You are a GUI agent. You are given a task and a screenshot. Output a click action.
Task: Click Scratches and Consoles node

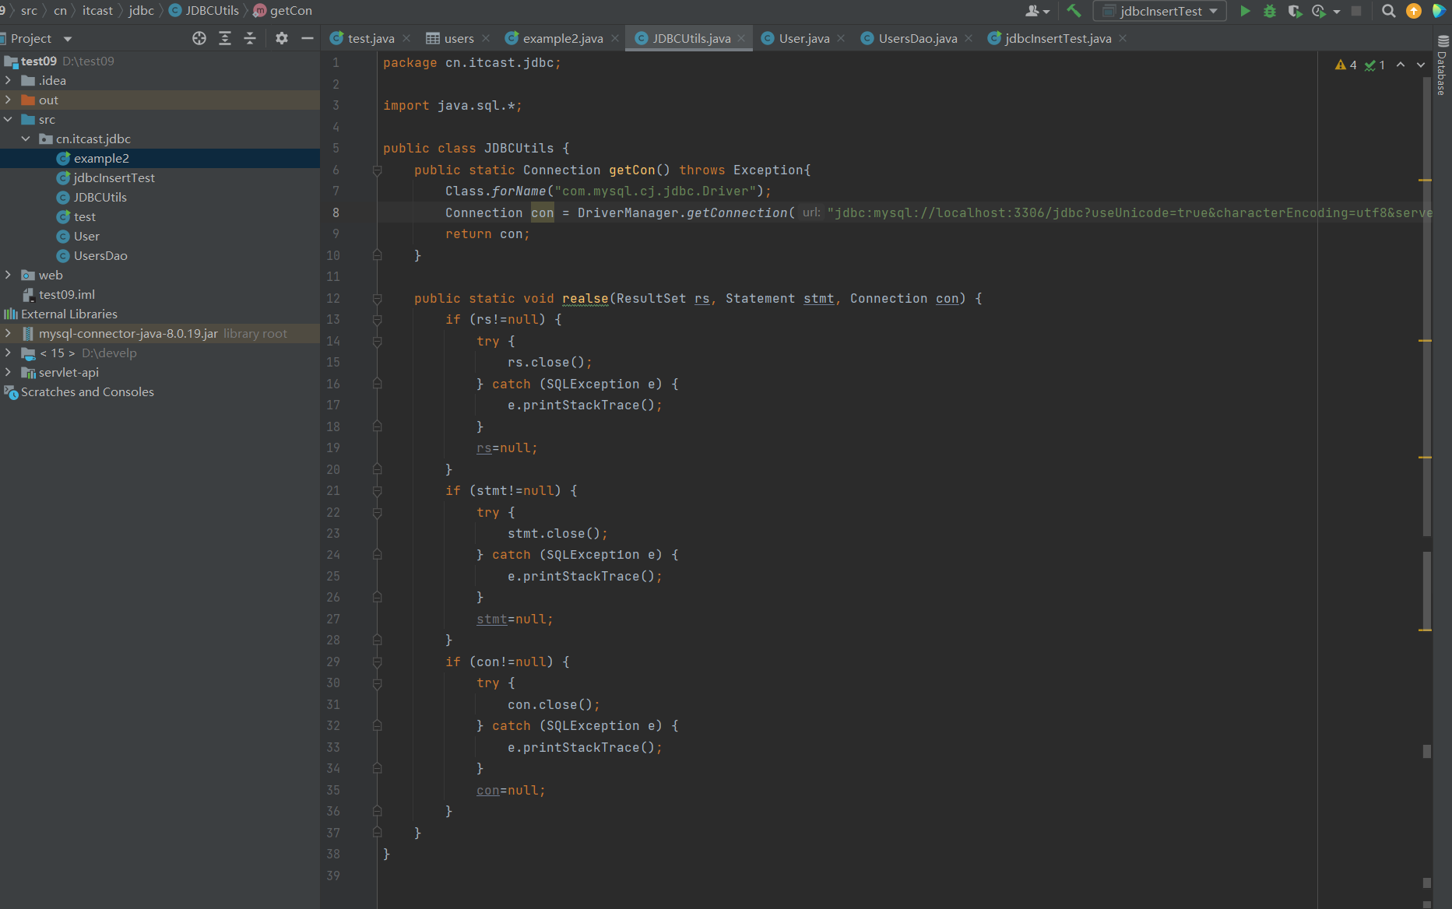[87, 391]
